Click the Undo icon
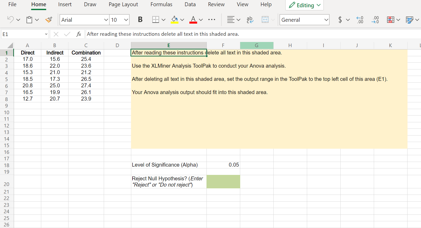The image size is (421, 228). [10, 20]
